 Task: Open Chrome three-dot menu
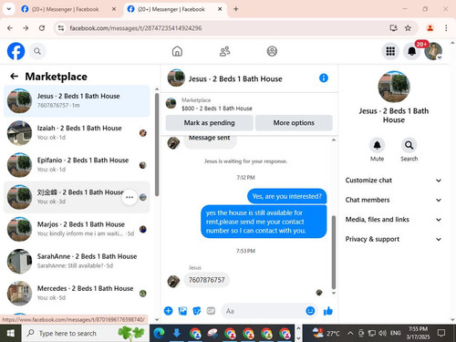coord(446,28)
